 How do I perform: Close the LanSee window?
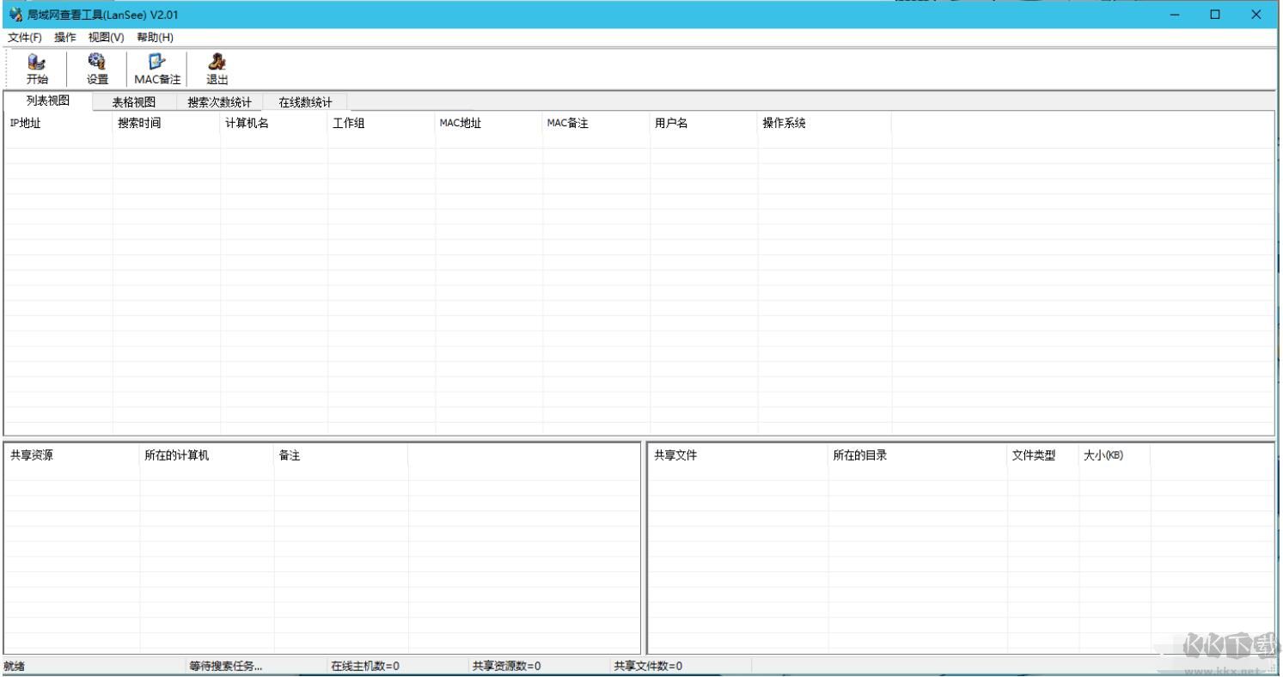click(1256, 15)
